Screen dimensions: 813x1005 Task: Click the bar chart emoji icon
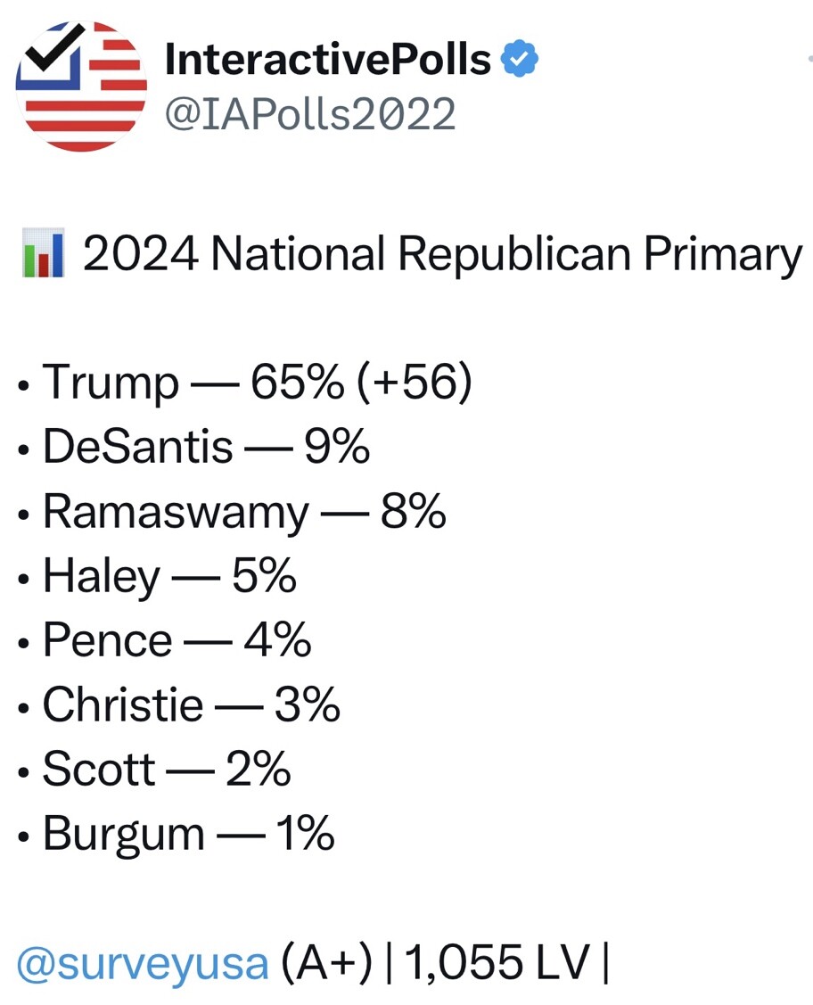click(x=43, y=252)
